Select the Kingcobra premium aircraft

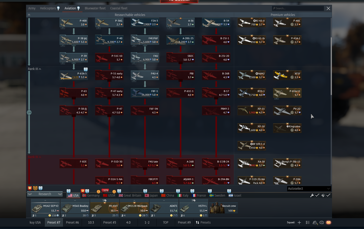pos(287,128)
